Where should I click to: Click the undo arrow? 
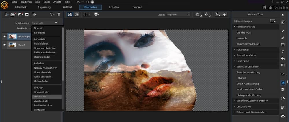78,2
